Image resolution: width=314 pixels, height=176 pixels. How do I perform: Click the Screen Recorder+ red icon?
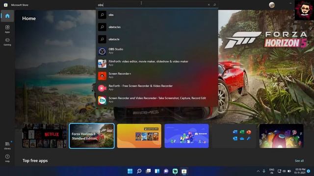tap(102, 76)
